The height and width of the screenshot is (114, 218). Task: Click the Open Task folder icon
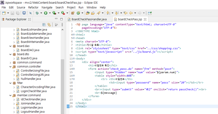(93, 13)
